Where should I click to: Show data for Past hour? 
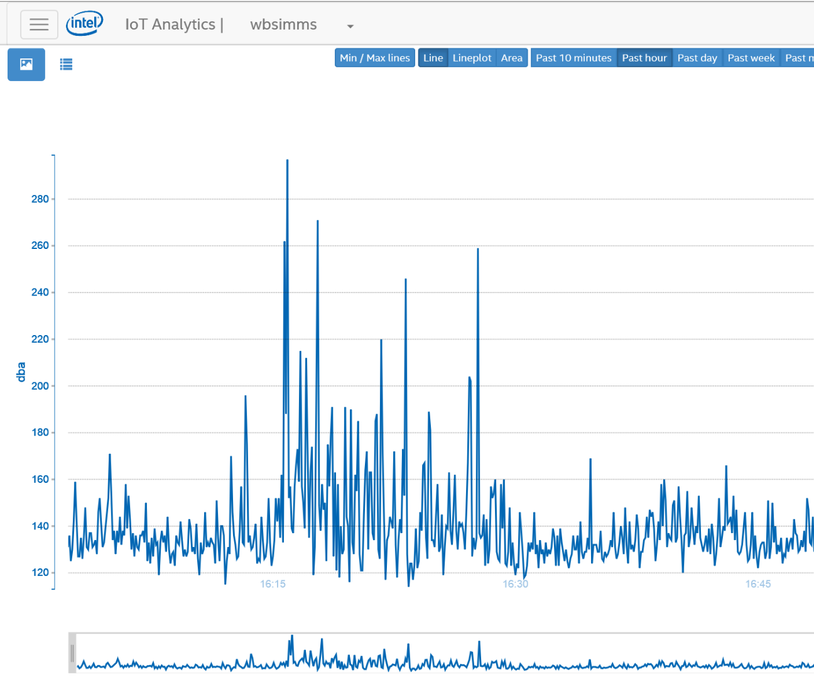pyautogui.click(x=644, y=58)
